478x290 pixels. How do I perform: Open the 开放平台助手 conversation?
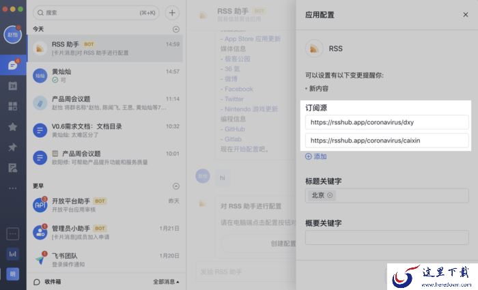tap(105, 205)
